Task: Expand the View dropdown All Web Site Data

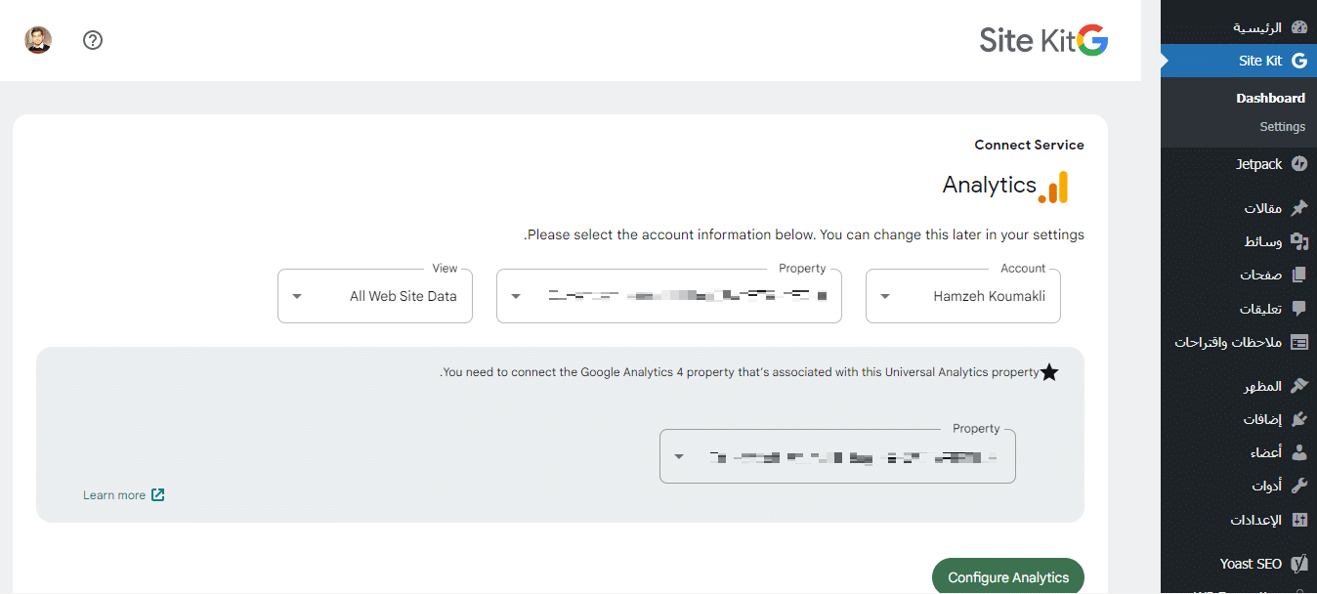Action: [375, 296]
